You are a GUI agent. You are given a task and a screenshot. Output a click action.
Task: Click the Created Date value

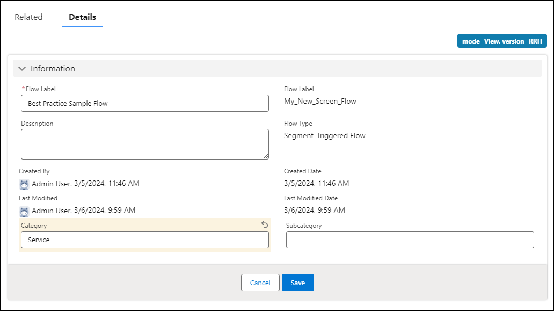[316, 183]
